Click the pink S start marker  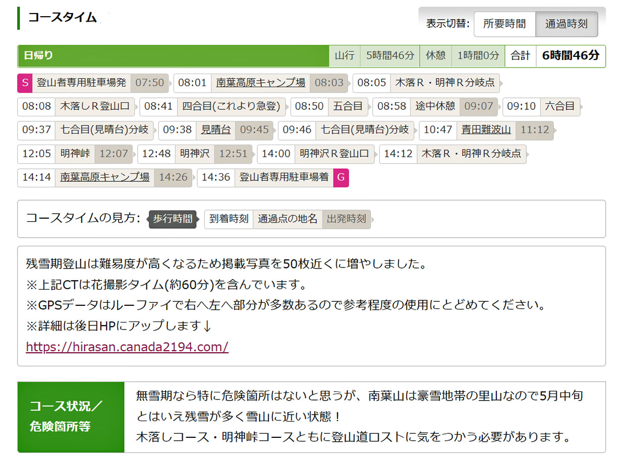pyautogui.click(x=25, y=83)
